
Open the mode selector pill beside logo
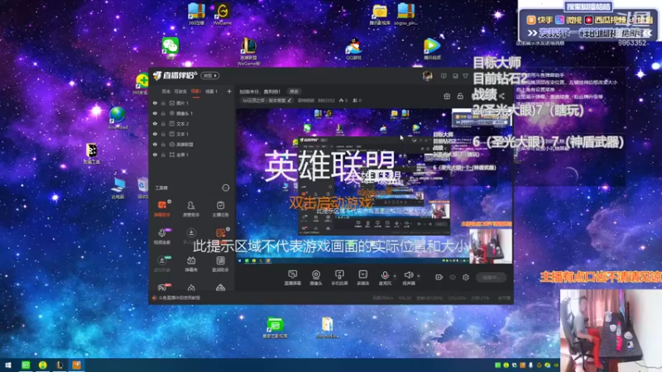210,75
